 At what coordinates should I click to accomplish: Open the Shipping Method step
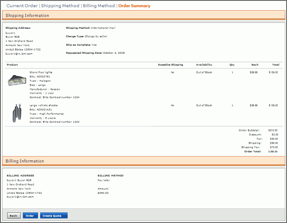(x=60, y=6)
